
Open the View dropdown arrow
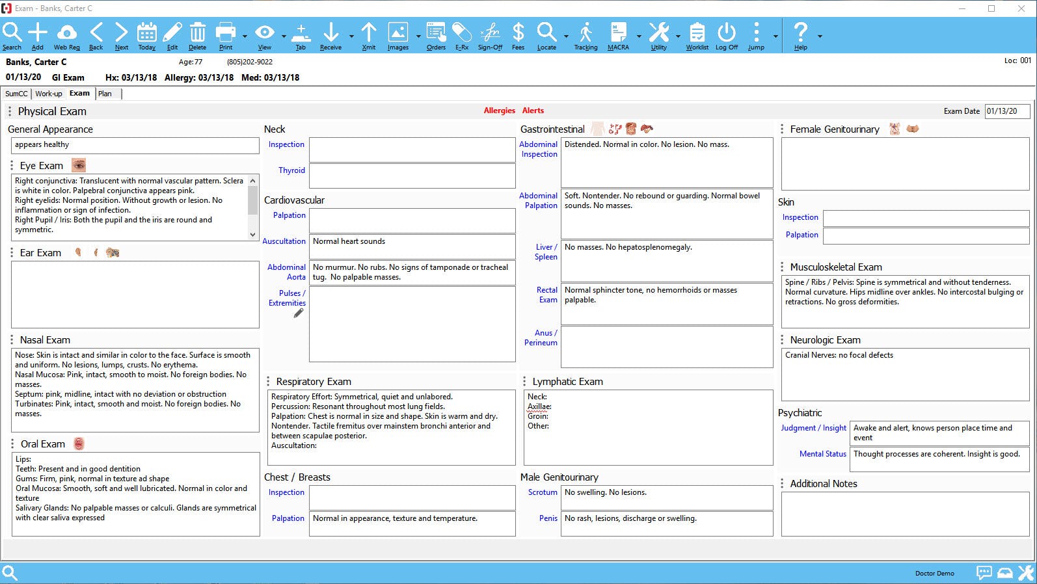284,36
